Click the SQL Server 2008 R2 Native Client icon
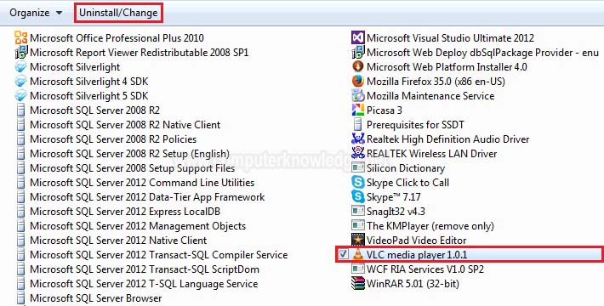The image size is (604, 306). (20, 125)
